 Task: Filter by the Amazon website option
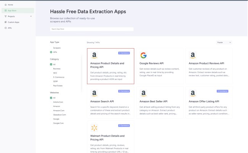click(56, 106)
